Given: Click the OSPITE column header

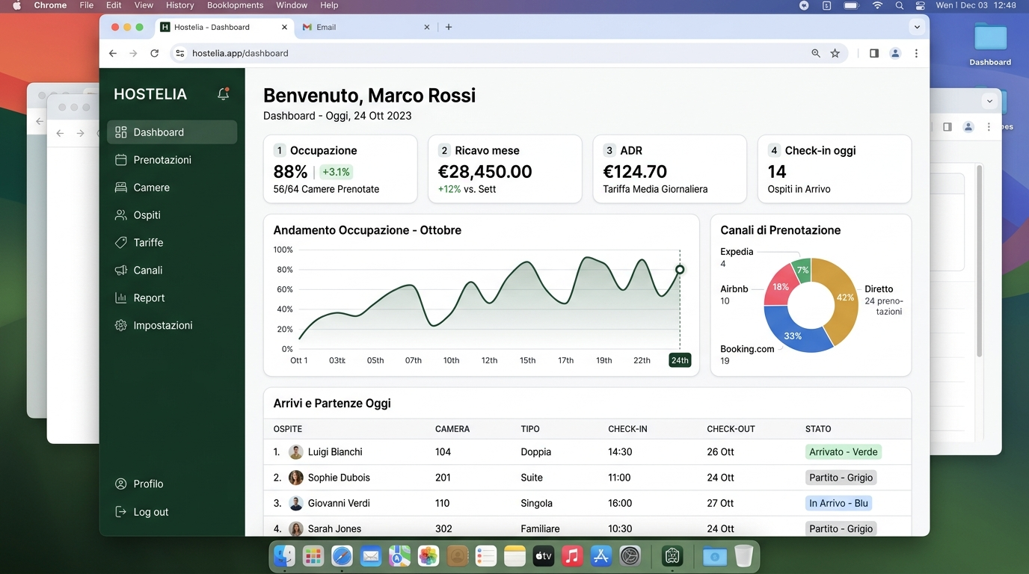Looking at the screenshot, I should tap(288, 429).
